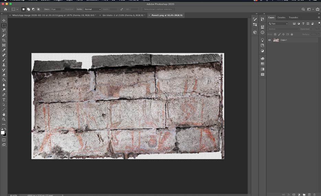Set the foreground color swatch
Viewport: 321px width, 196px height.
3,133
